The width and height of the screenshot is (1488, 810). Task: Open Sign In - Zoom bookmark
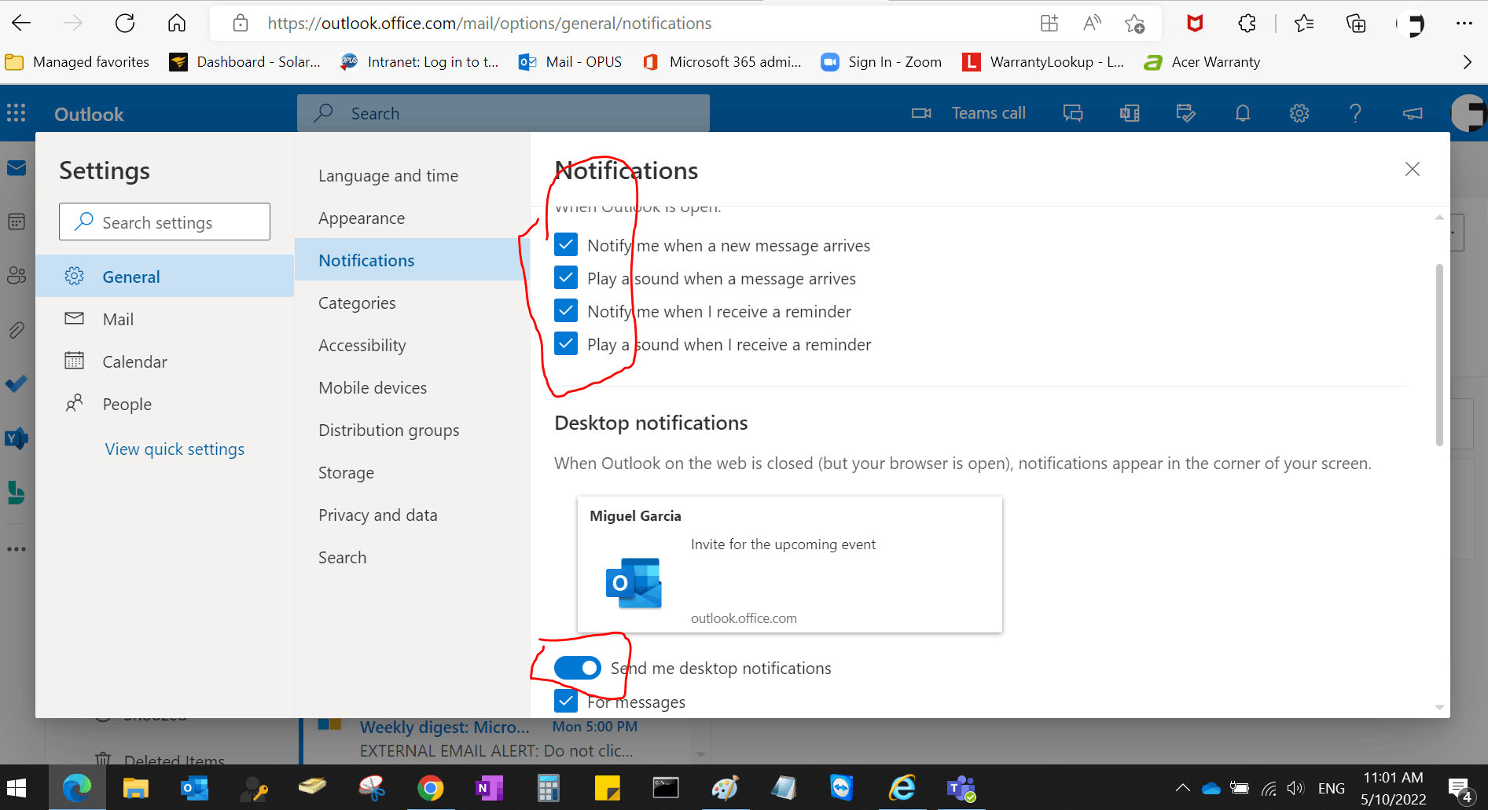point(881,62)
